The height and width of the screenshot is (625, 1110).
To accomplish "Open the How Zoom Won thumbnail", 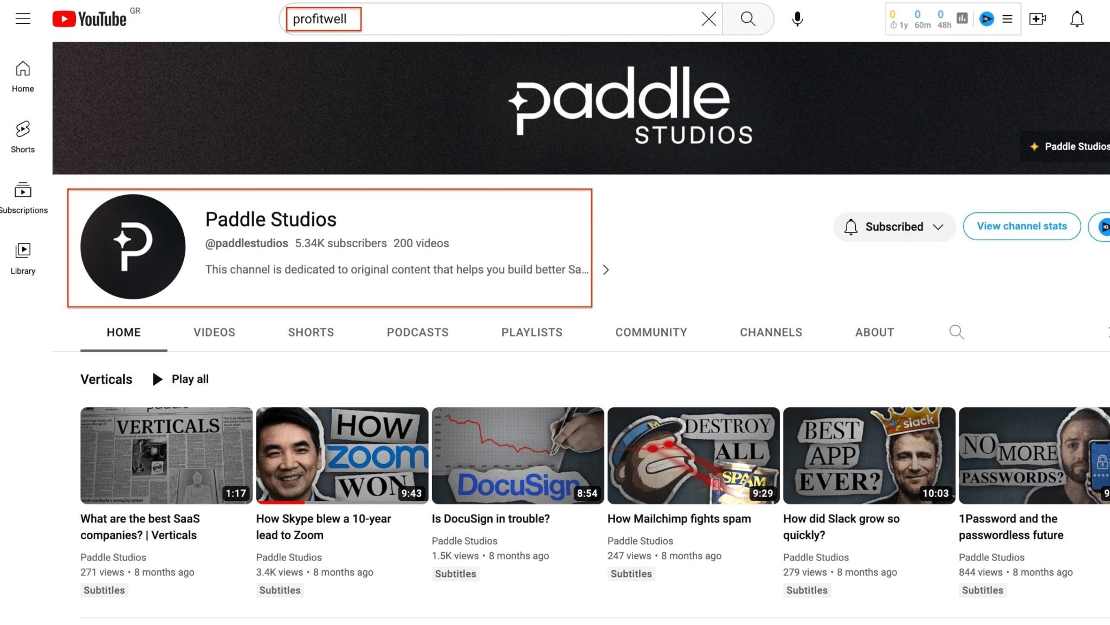I will [x=342, y=455].
